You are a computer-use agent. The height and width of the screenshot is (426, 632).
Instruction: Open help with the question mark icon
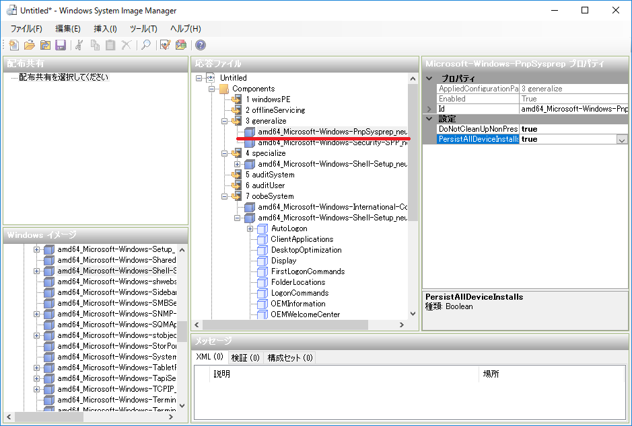coord(201,45)
